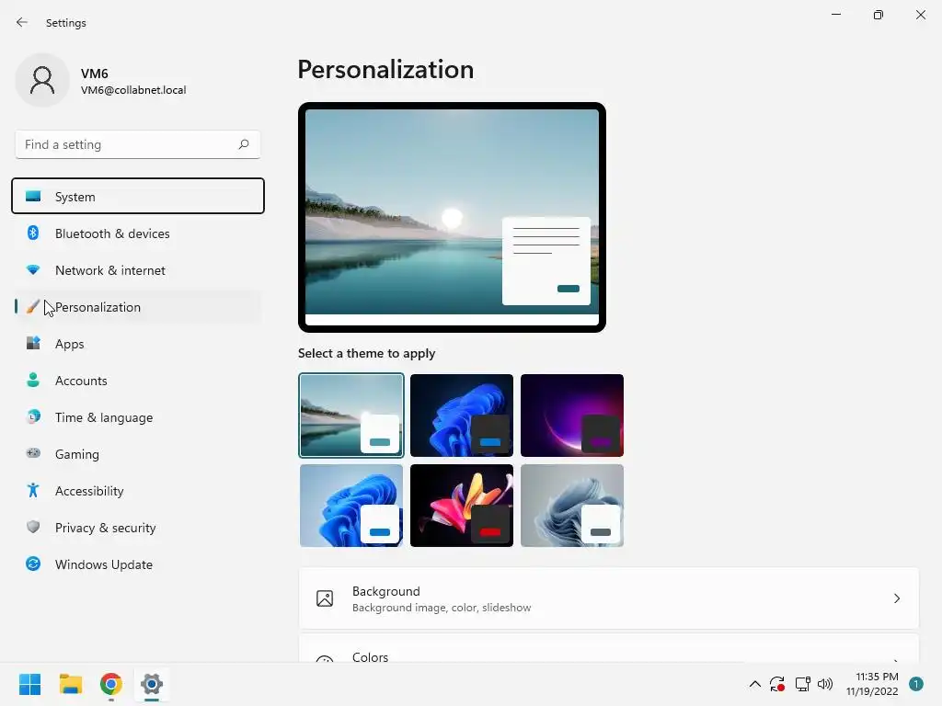Click the Settings gear in taskbar
Image resolution: width=942 pixels, height=706 pixels.
pyautogui.click(x=152, y=684)
